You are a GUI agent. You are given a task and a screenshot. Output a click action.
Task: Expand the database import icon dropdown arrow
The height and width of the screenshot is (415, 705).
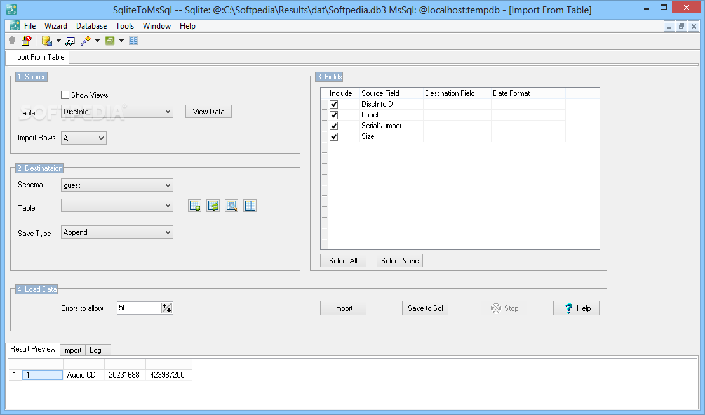point(58,41)
